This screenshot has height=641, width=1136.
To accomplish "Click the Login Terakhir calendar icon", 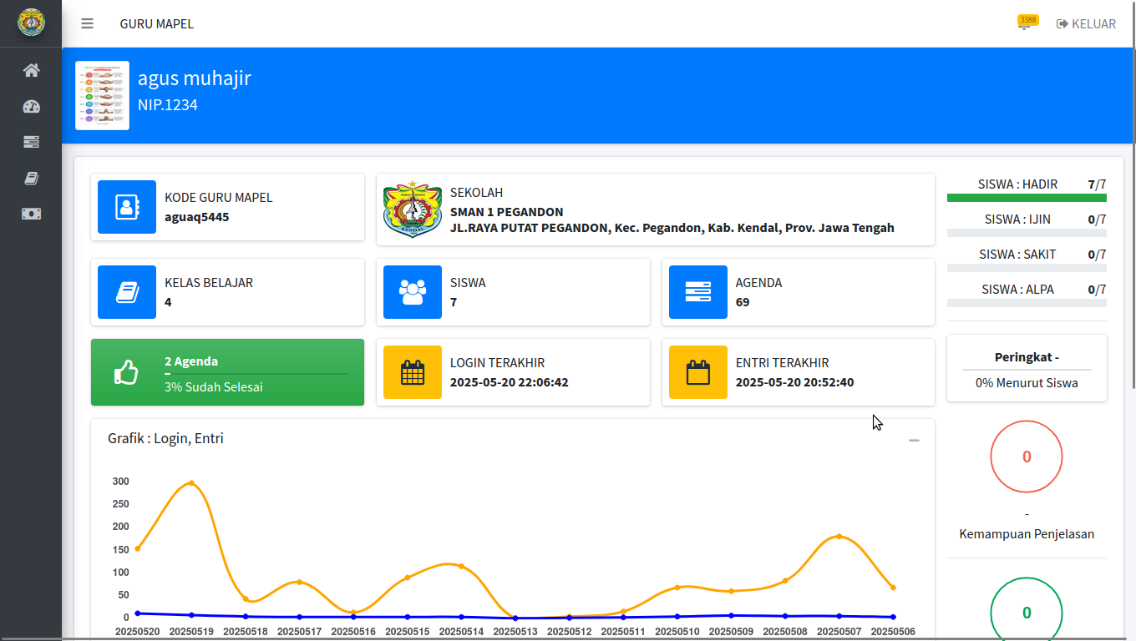I will click(413, 372).
